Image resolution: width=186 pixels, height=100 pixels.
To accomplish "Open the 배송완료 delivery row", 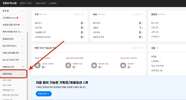I will tap(118, 32).
